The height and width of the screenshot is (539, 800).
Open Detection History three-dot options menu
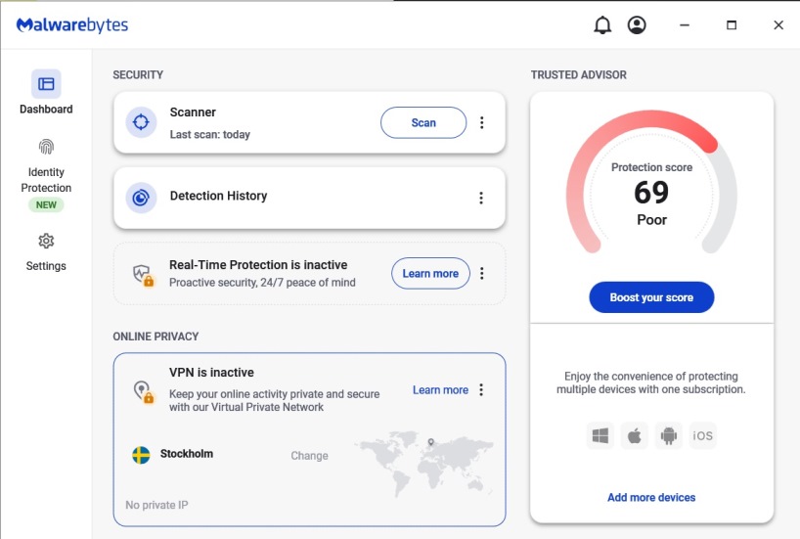481,198
